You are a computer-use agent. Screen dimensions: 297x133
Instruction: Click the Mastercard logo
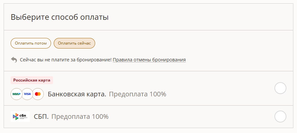(38, 94)
